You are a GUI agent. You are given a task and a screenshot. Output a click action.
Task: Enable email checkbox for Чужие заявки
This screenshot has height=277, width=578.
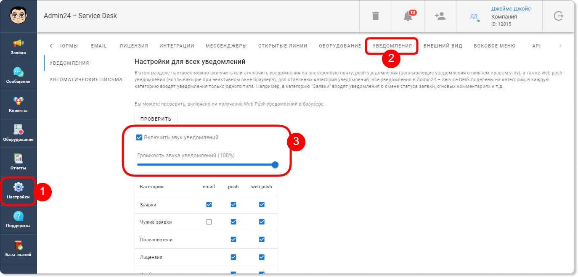[x=209, y=222]
